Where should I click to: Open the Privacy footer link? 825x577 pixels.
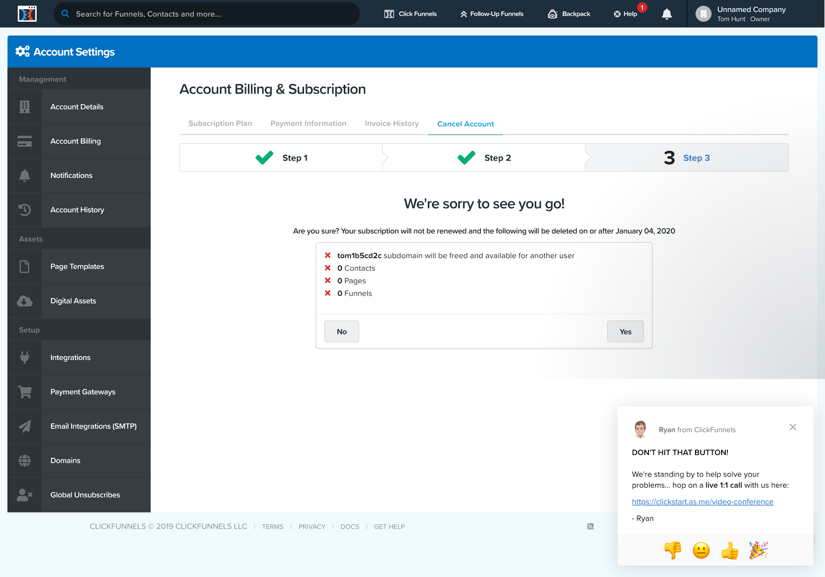click(x=312, y=526)
